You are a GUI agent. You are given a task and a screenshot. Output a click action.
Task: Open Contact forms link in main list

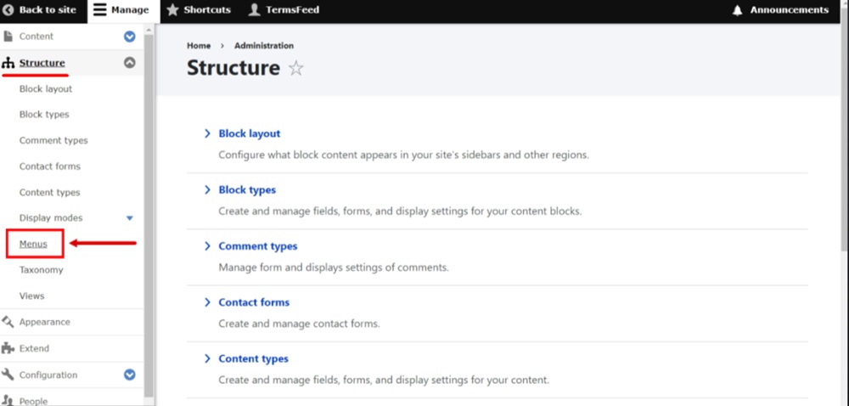click(254, 302)
